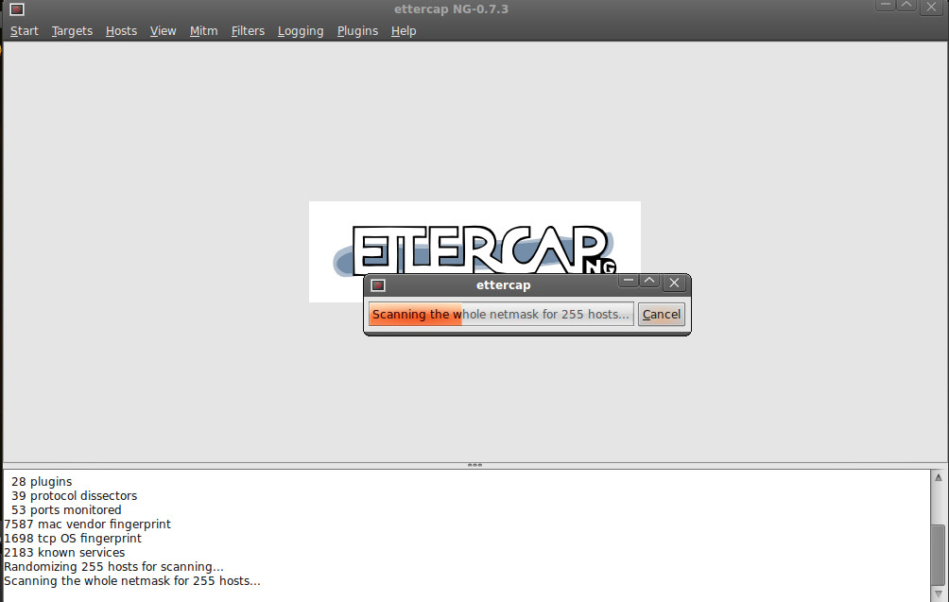
Task: Click the '28 plugins' log line
Action: coord(42,482)
